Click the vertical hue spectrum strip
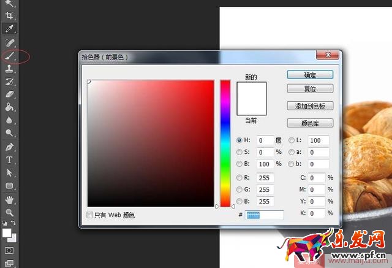 (225, 144)
